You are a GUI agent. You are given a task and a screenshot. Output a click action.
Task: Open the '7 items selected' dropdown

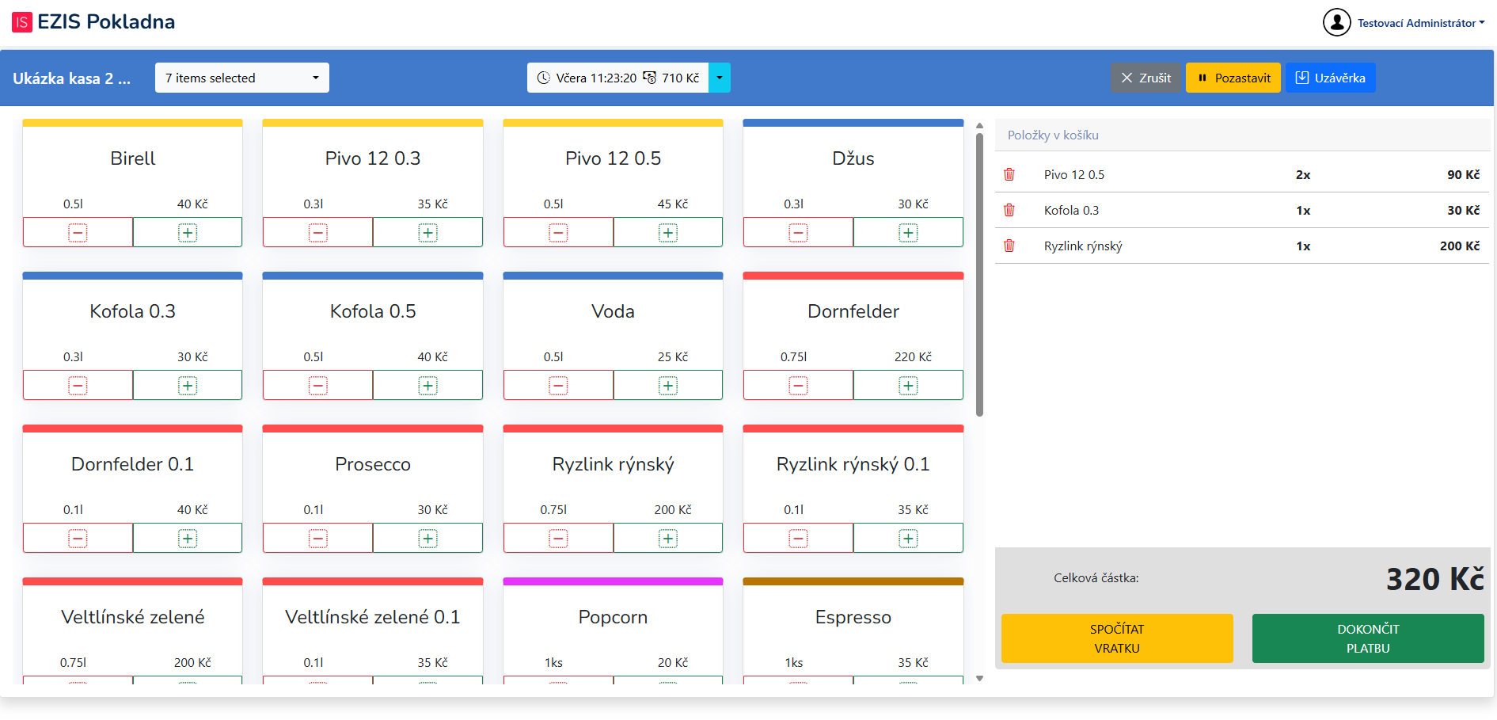[x=241, y=78]
